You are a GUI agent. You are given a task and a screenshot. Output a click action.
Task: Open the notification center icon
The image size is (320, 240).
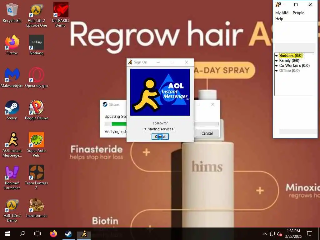click(310, 234)
